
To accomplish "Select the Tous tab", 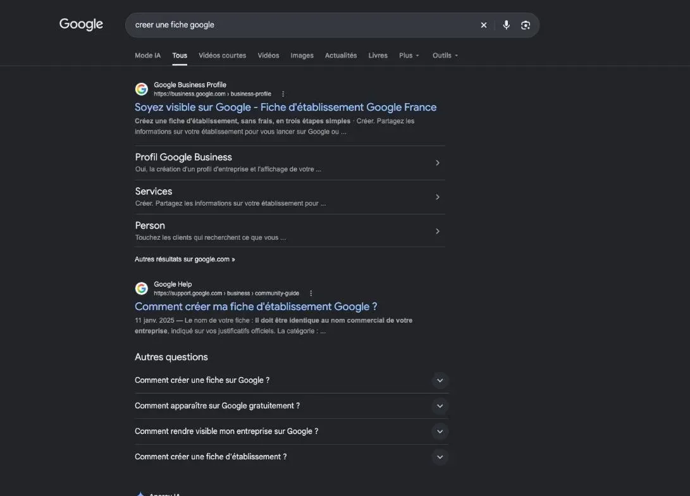I will [180, 56].
